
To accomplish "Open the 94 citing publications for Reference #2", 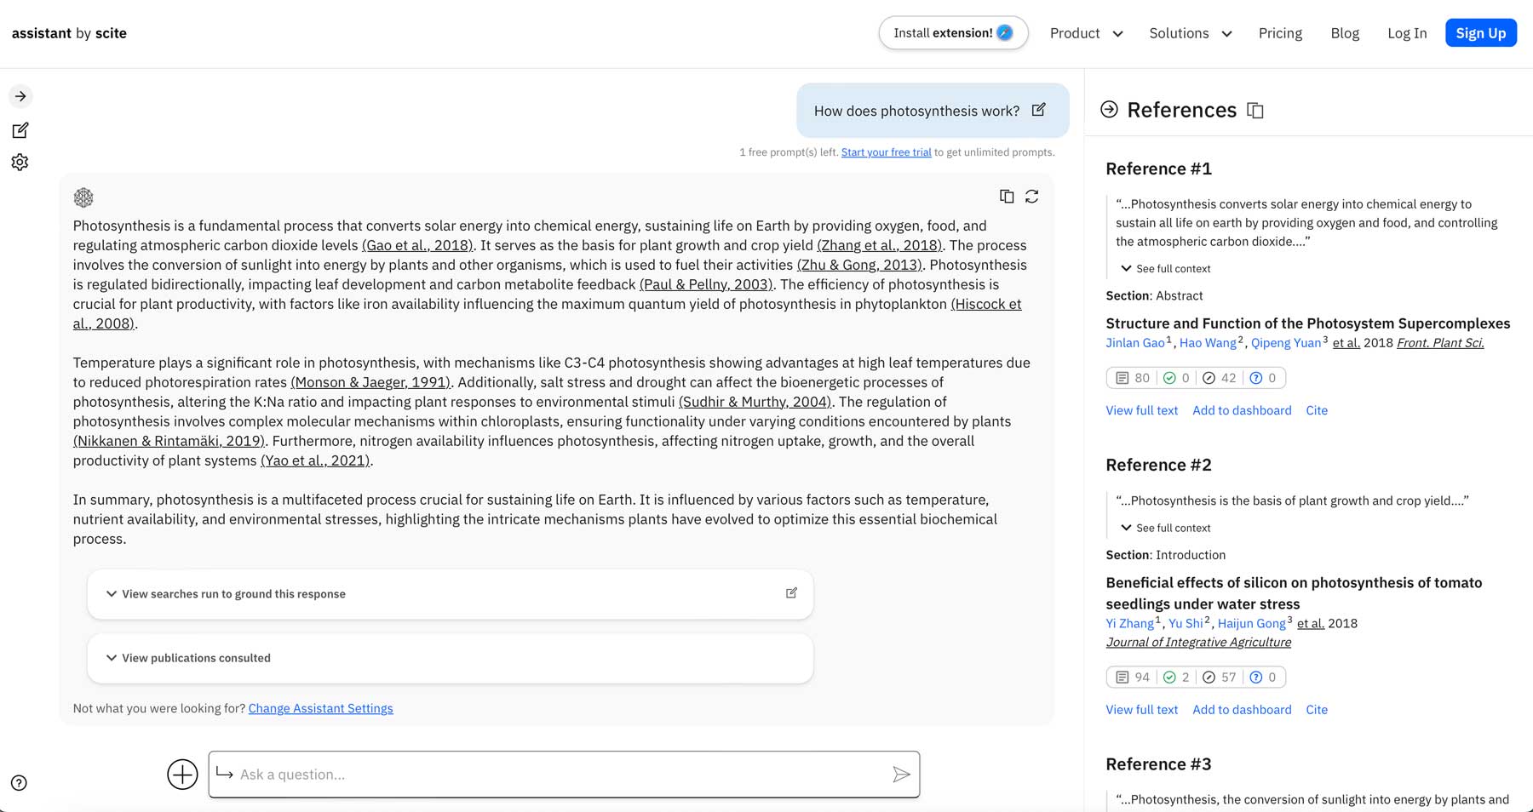I will (x=1133, y=677).
